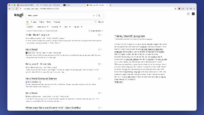
Task: Click the shield icon beside the Wikiversity result
Action: [x=99, y=64]
